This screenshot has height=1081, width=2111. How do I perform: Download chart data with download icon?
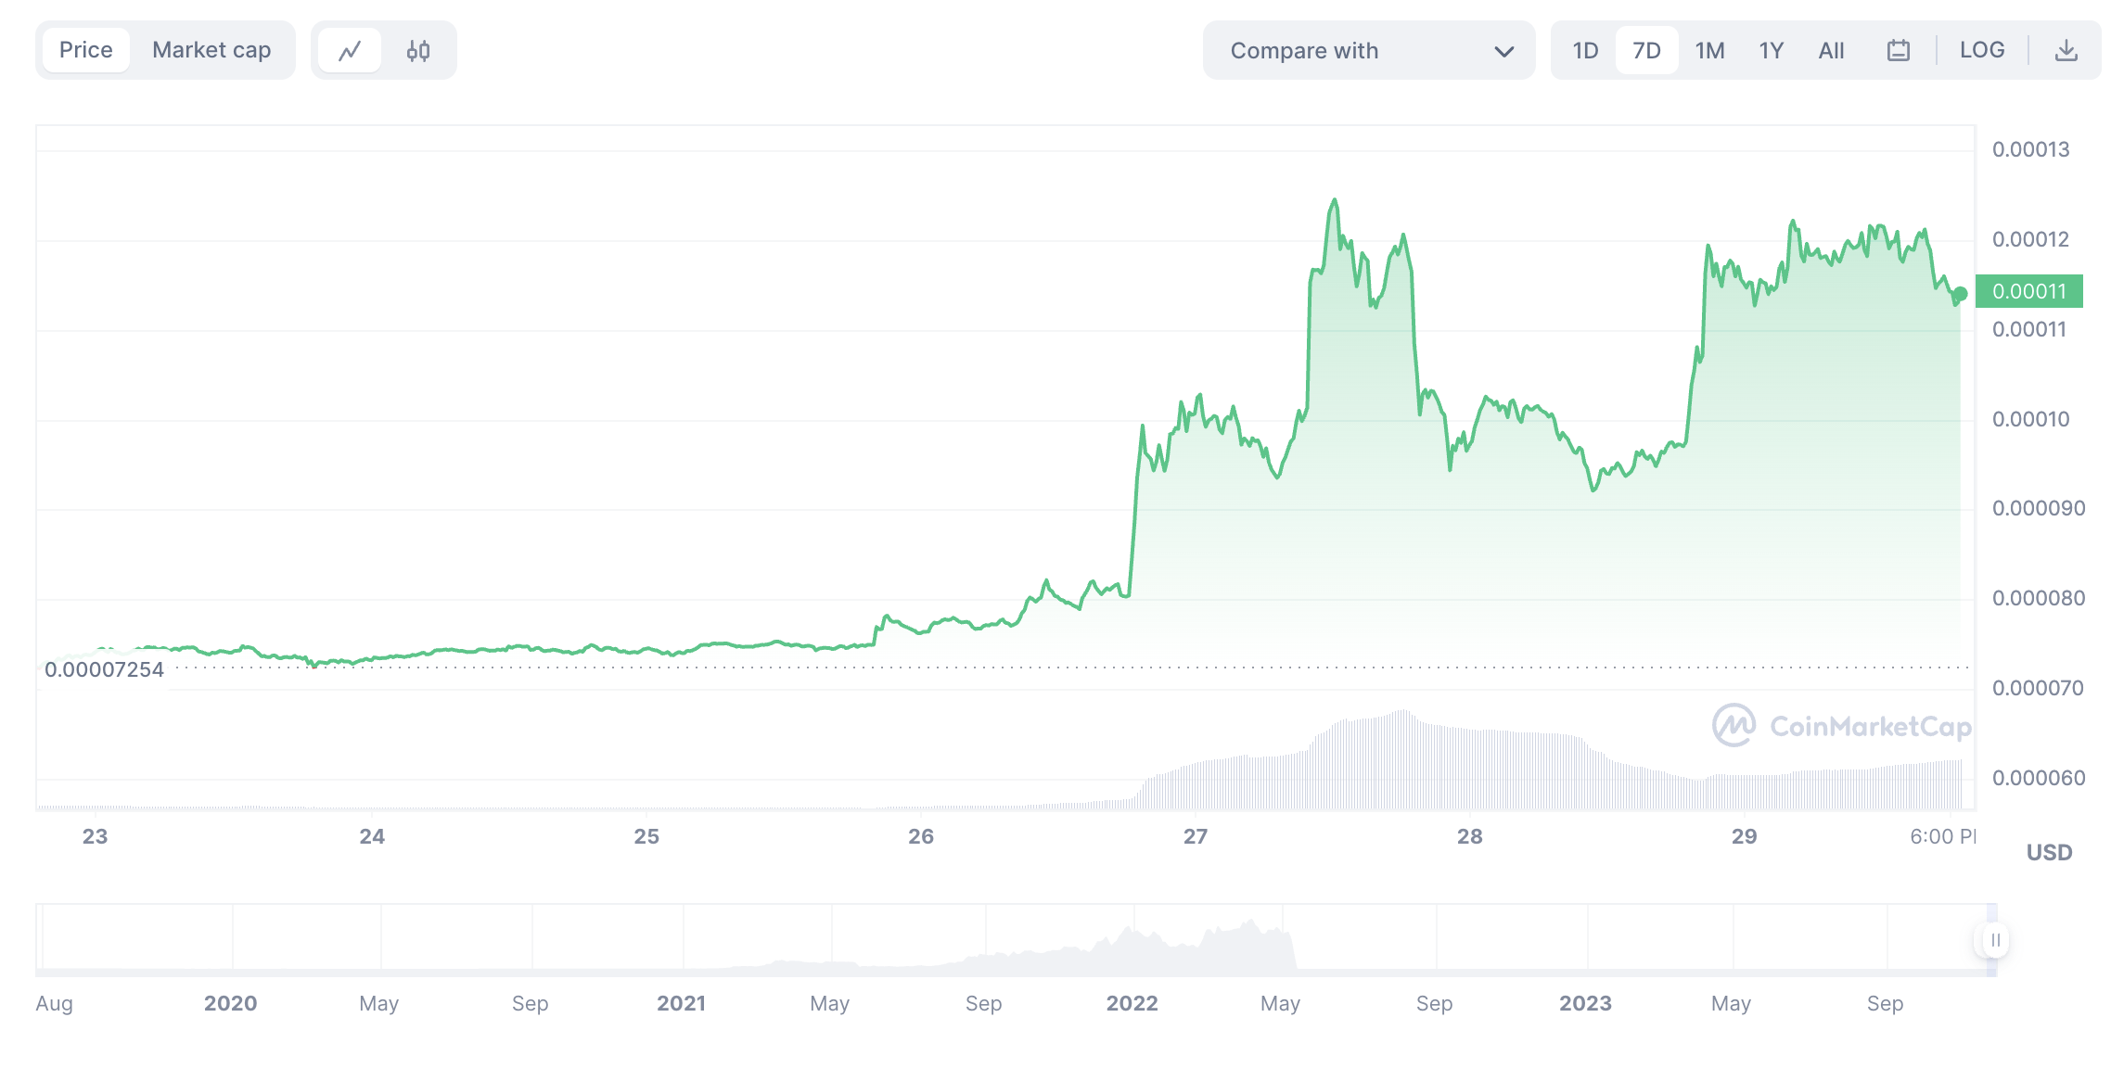[x=2066, y=51]
